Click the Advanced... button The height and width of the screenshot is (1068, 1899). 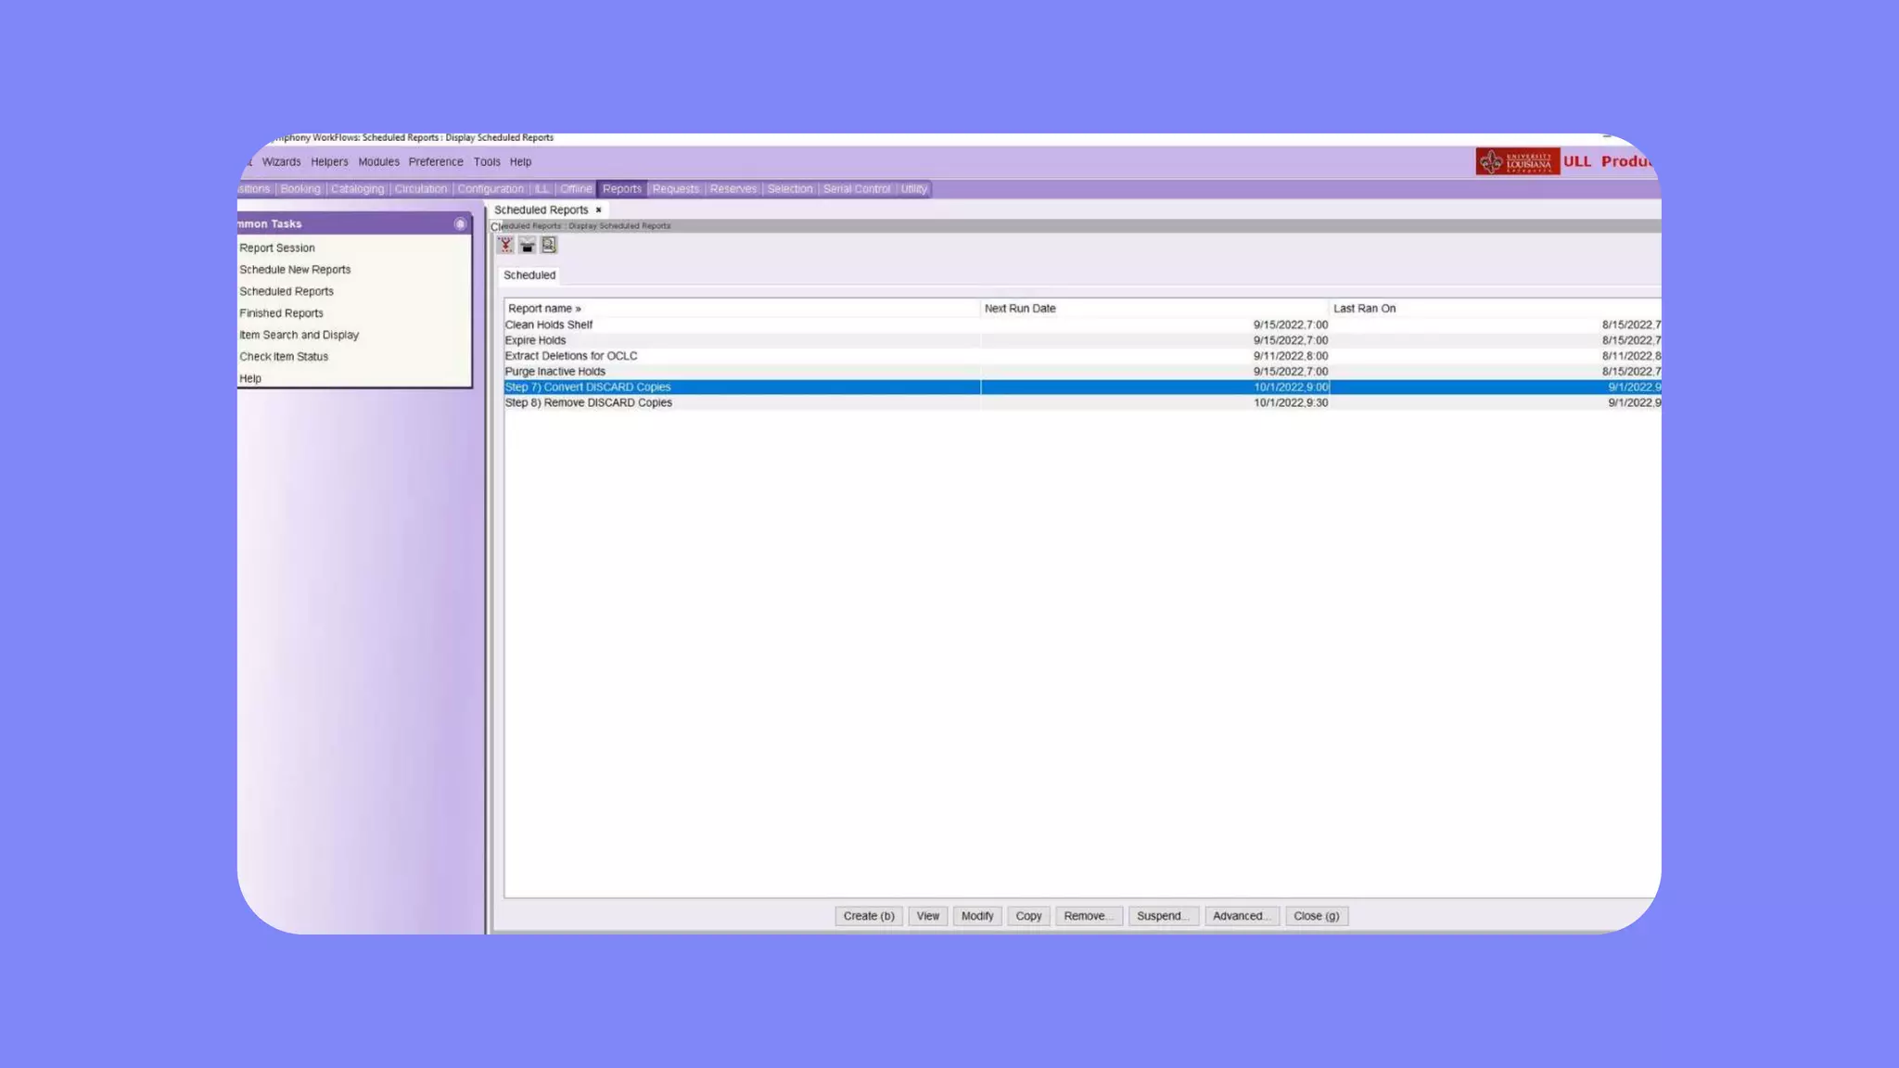[1241, 916]
